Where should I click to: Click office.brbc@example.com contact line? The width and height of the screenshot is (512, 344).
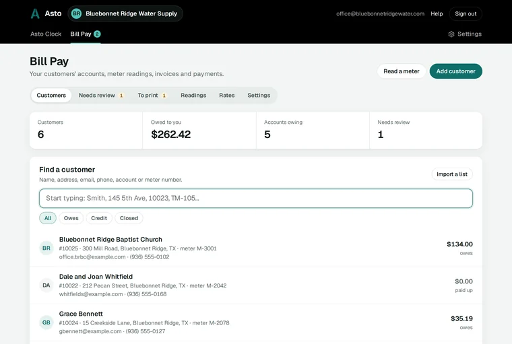point(114,257)
